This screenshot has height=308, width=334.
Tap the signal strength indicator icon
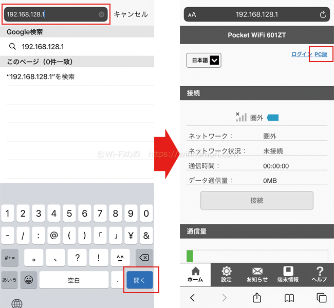pos(241,117)
